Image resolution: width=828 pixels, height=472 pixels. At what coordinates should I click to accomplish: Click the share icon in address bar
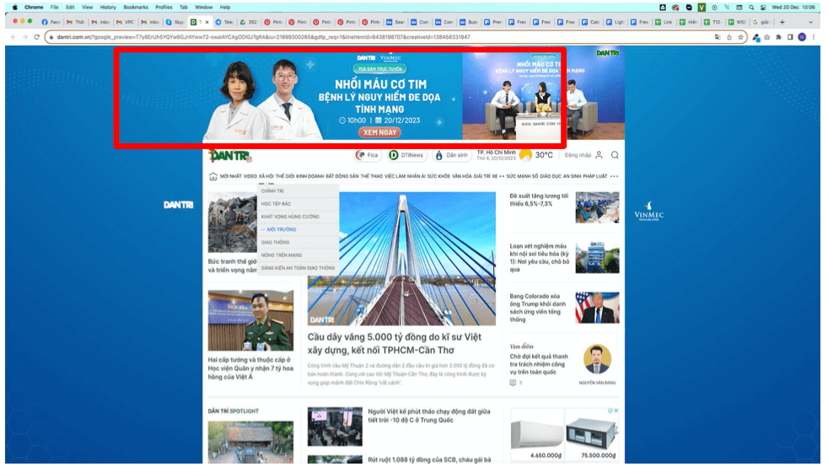(x=729, y=37)
